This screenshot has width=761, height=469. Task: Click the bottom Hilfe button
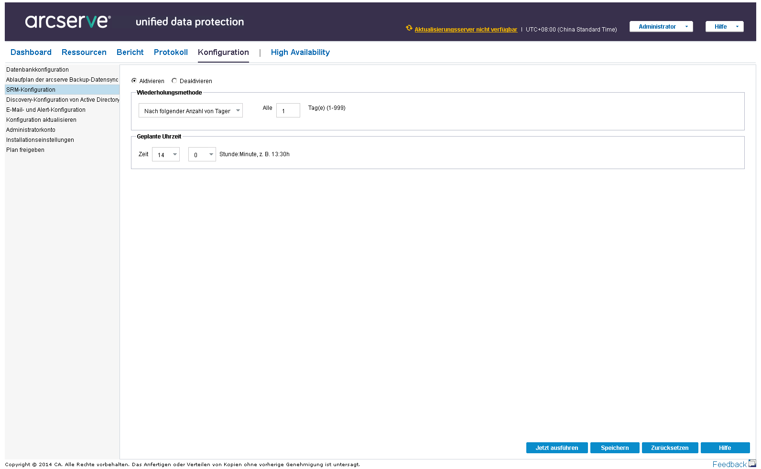click(x=725, y=448)
